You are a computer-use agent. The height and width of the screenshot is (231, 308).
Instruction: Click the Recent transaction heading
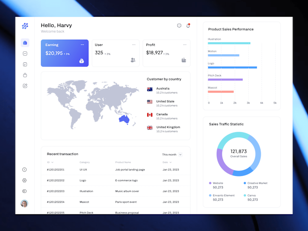tap(62, 154)
